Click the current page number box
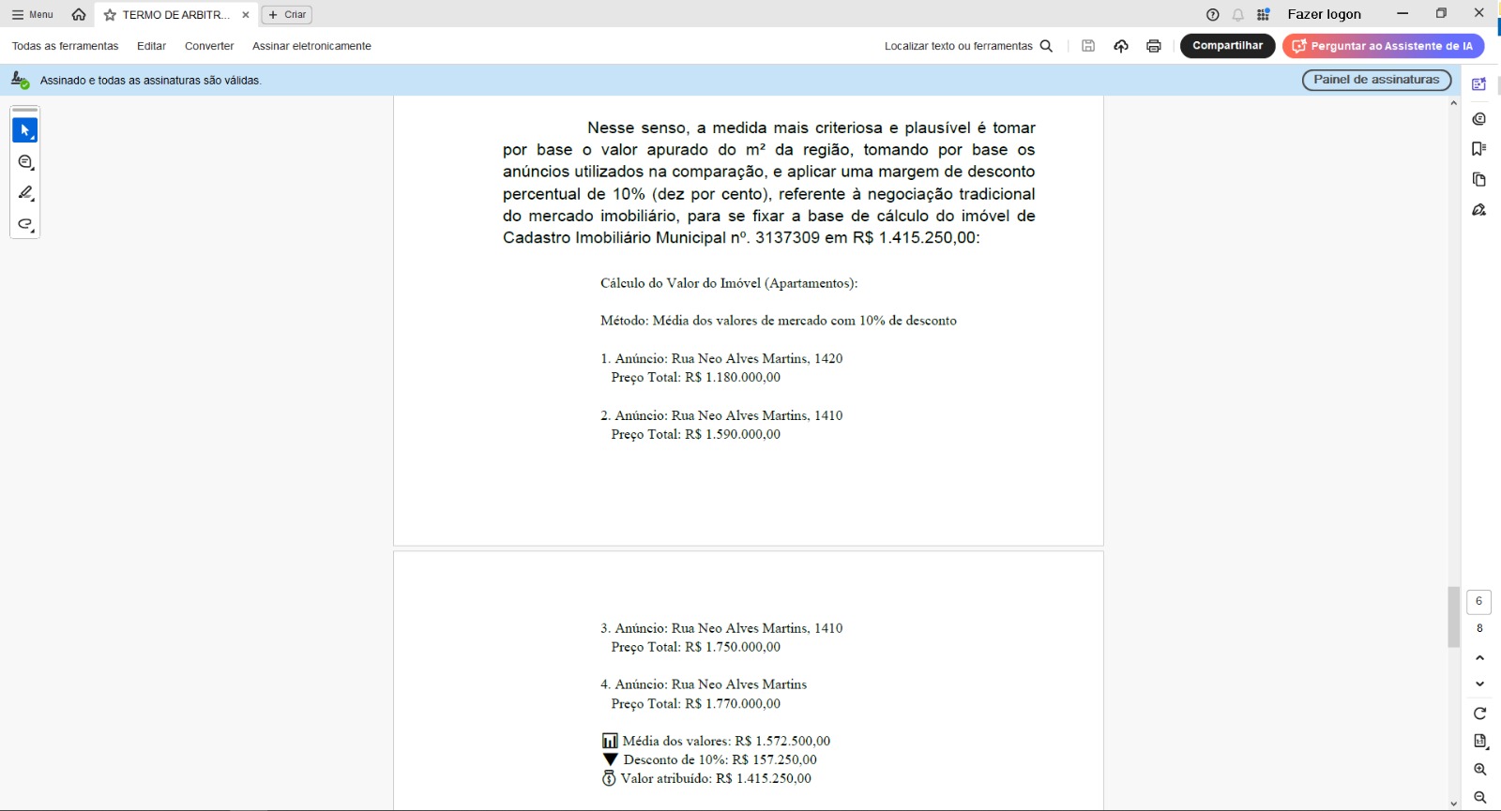Image resolution: width=1501 pixels, height=811 pixels. tap(1478, 601)
